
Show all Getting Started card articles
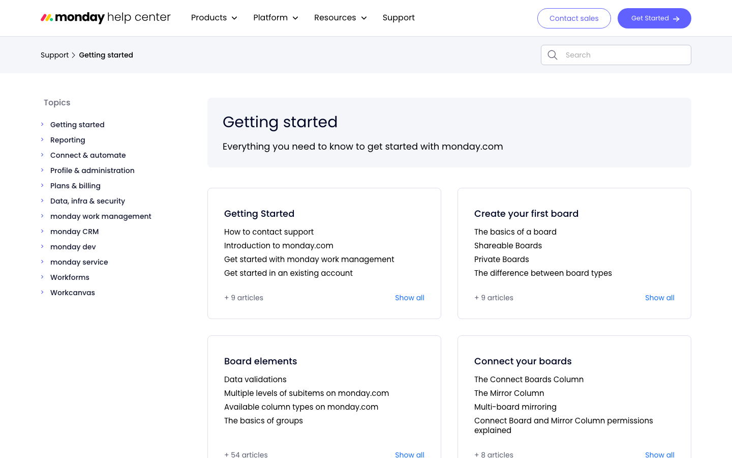pyautogui.click(x=409, y=298)
